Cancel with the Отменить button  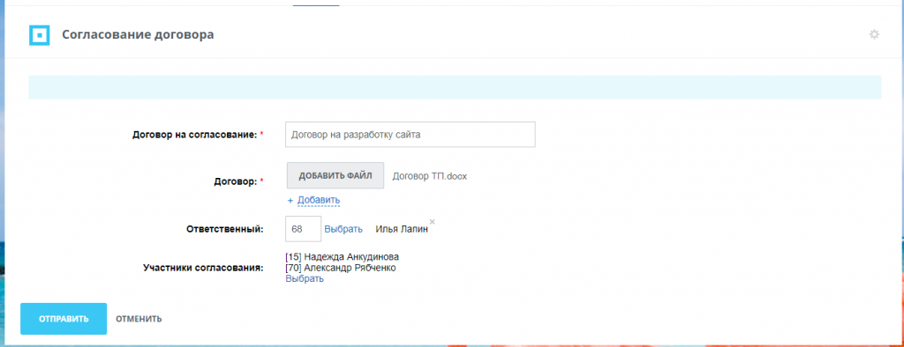(x=139, y=319)
